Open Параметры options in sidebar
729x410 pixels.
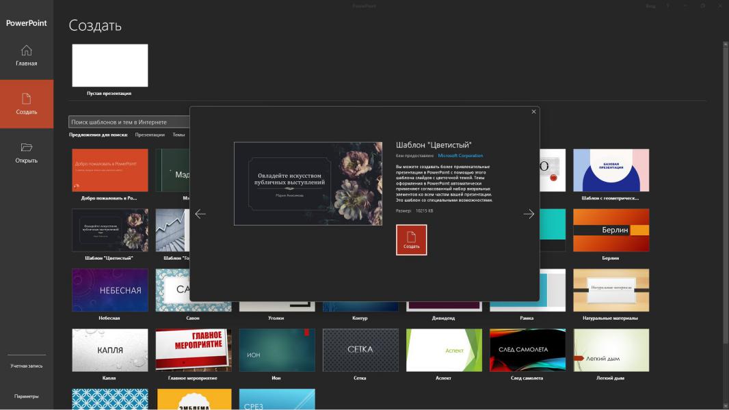pyautogui.click(x=26, y=396)
